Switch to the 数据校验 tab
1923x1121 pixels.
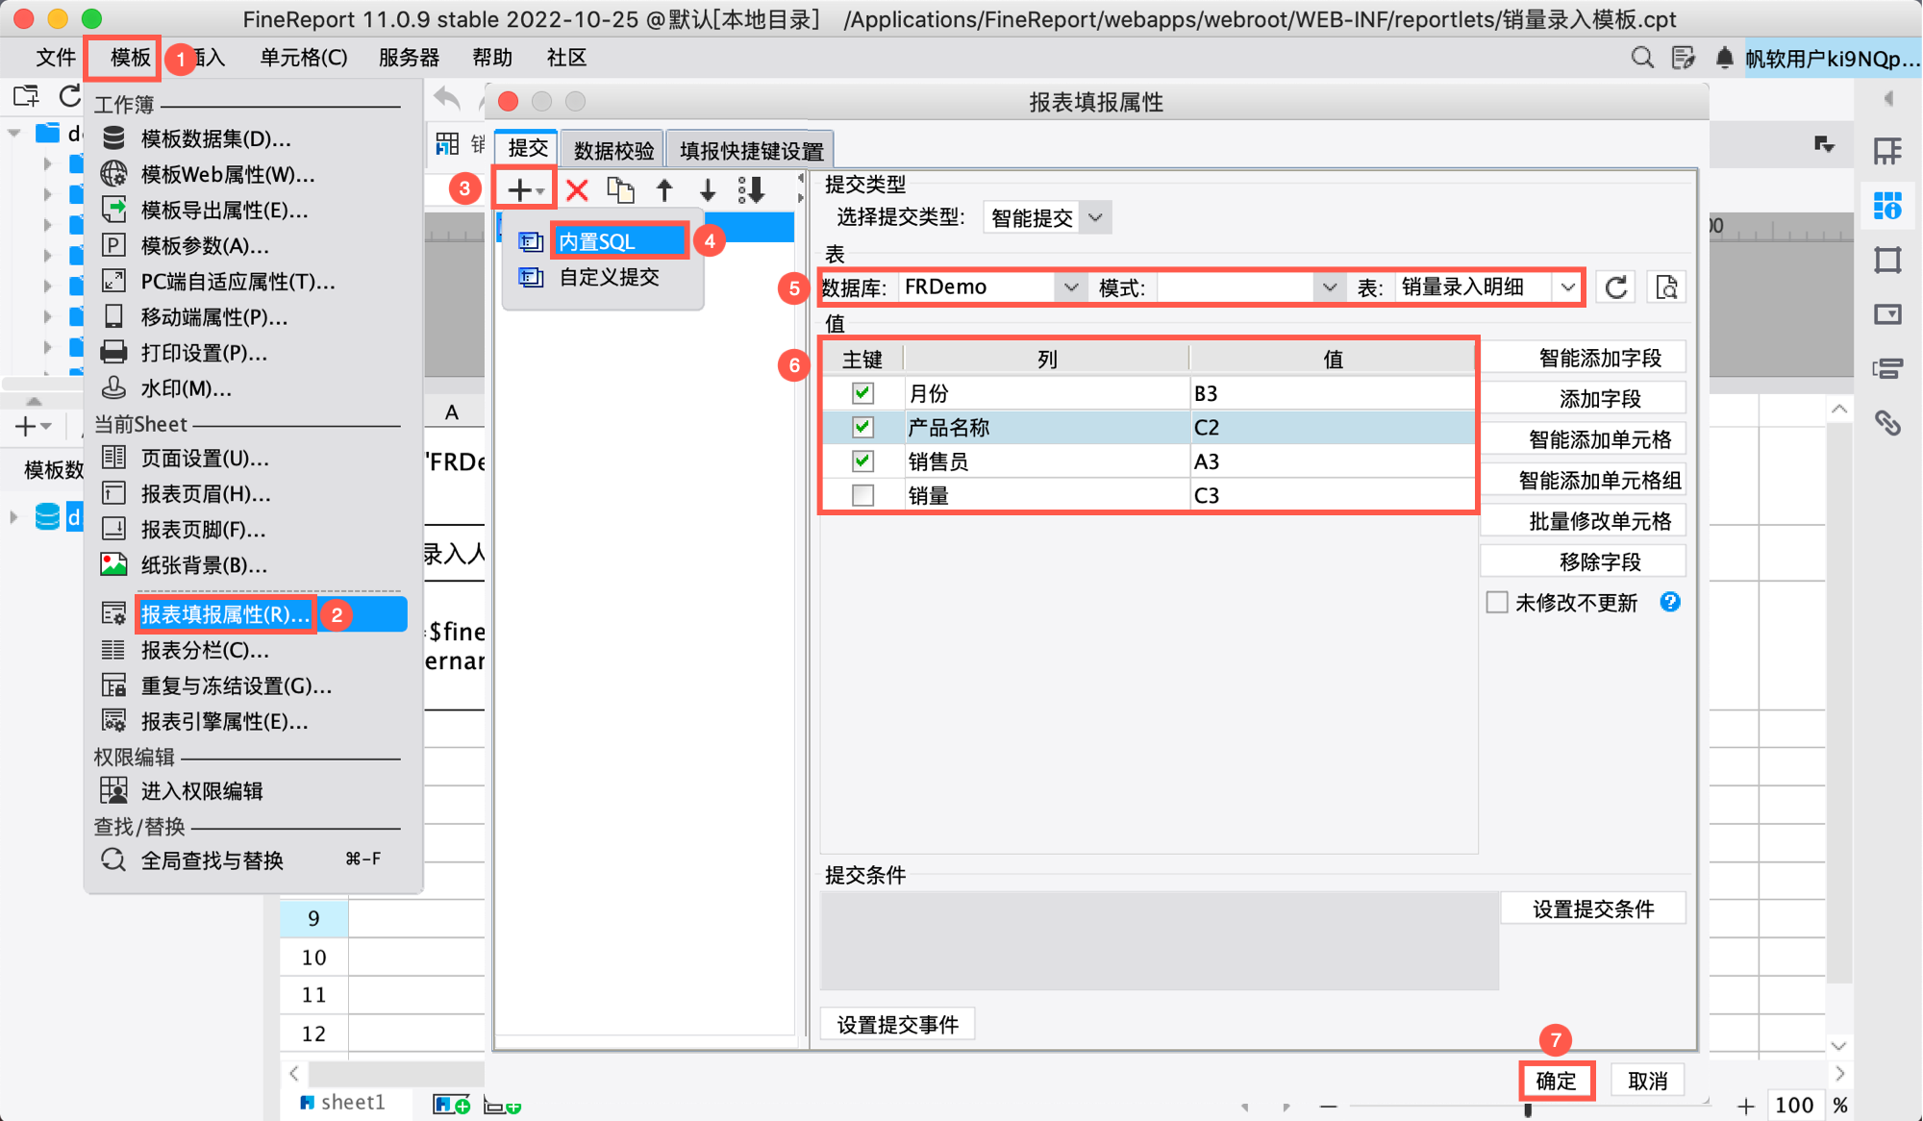pyautogui.click(x=613, y=150)
